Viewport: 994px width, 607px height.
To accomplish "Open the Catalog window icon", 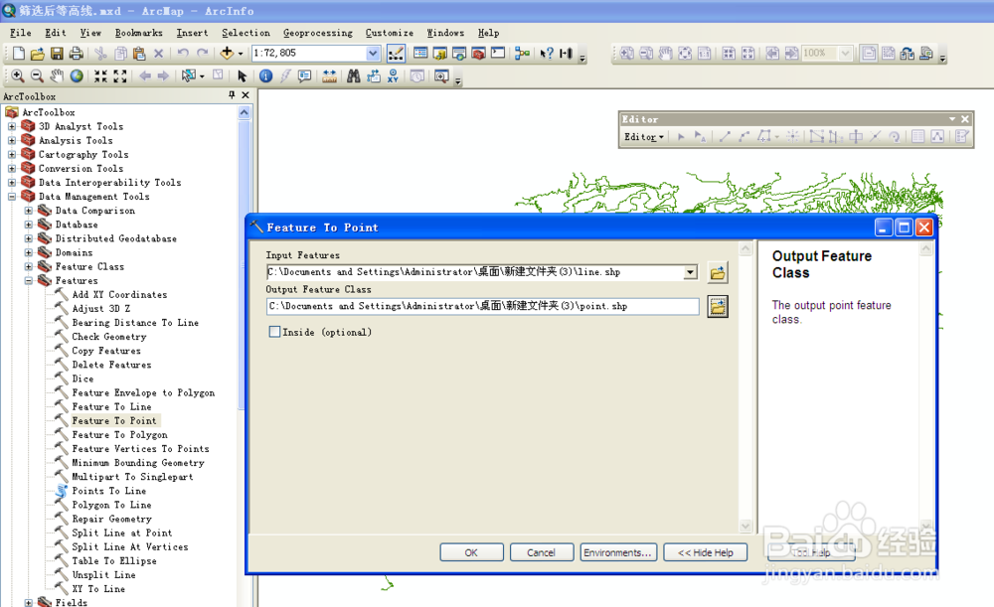I will click(440, 54).
